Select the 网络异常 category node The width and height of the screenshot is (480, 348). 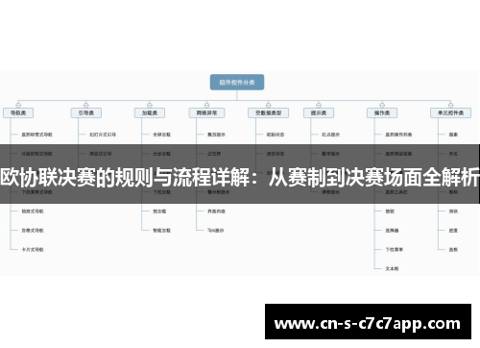206,112
